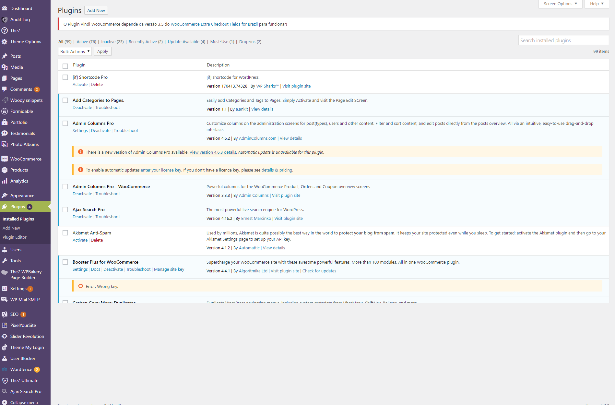Open Installed Plugins submenu item
Image resolution: width=615 pixels, height=405 pixels.
[x=18, y=219]
